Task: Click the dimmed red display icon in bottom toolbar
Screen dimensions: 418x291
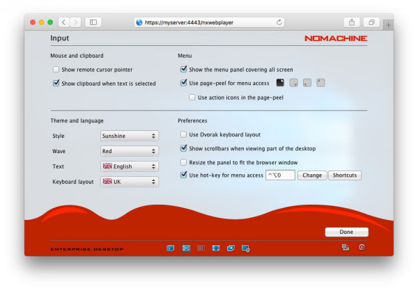Action: point(201,249)
